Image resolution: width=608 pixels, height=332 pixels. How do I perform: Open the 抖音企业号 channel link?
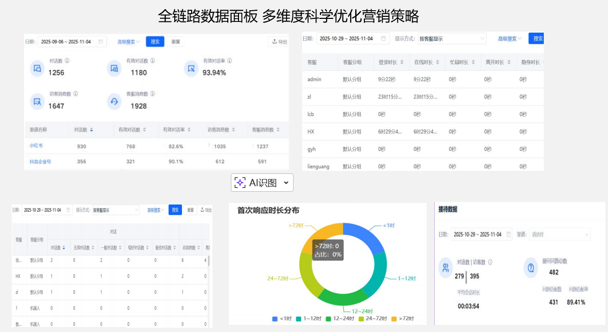click(x=40, y=161)
